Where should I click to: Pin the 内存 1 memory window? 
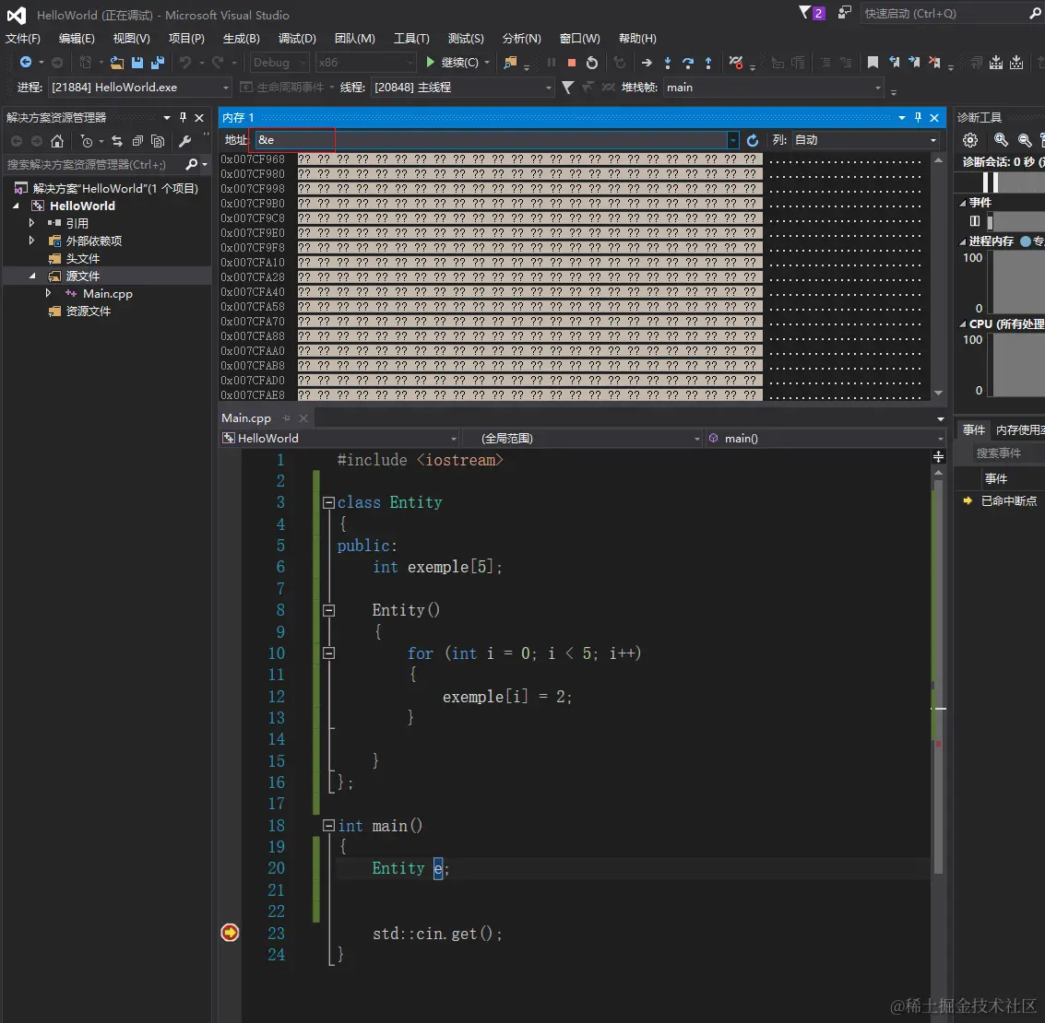918,118
